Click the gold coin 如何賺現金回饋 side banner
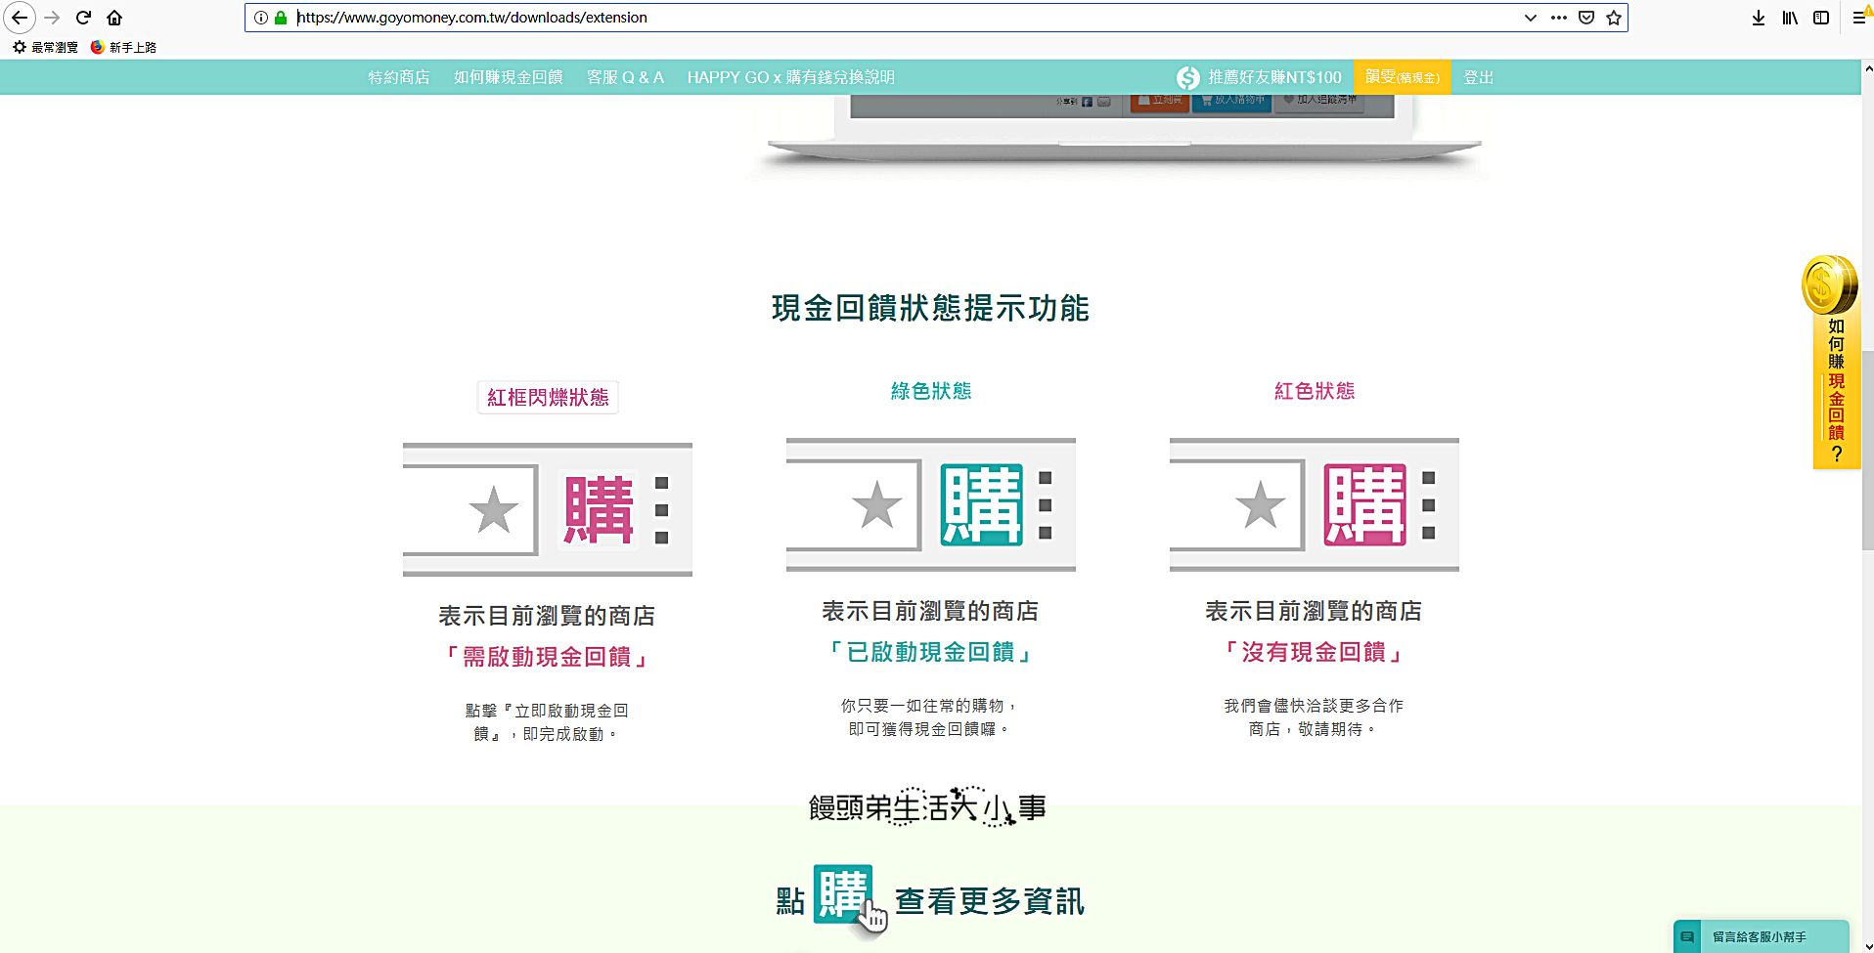The image size is (1874, 953). pyautogui.click(x=1830, y=362)
